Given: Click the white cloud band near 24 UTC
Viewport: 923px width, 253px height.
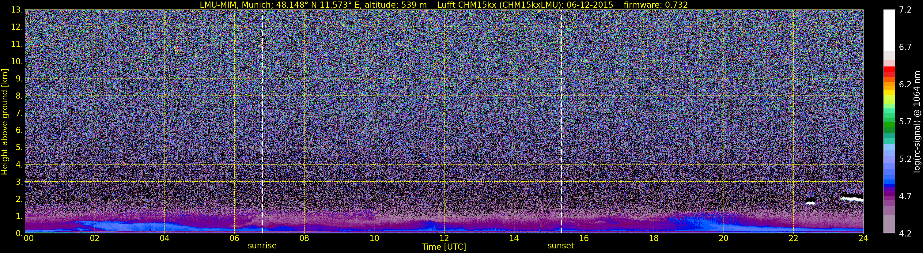Looking at the screenshot, I should click(853, 199).
